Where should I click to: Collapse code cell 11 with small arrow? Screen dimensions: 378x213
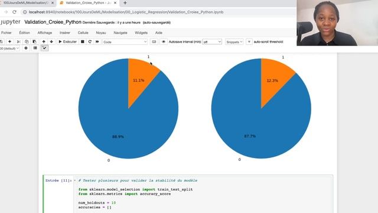pyautogui.click(x=75, y=180)
